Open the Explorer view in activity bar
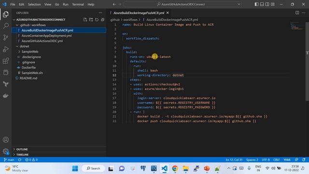 (x=6, y=14)
